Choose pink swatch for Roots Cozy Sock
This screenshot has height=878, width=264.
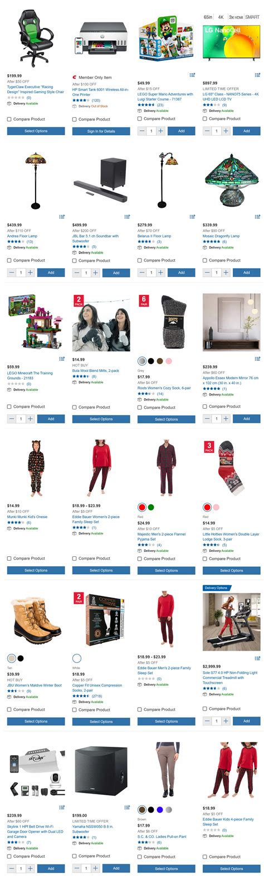tap(169, 361)
